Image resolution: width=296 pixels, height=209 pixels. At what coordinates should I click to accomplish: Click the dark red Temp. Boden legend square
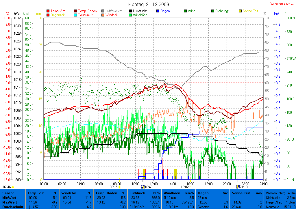pos(76,11)
